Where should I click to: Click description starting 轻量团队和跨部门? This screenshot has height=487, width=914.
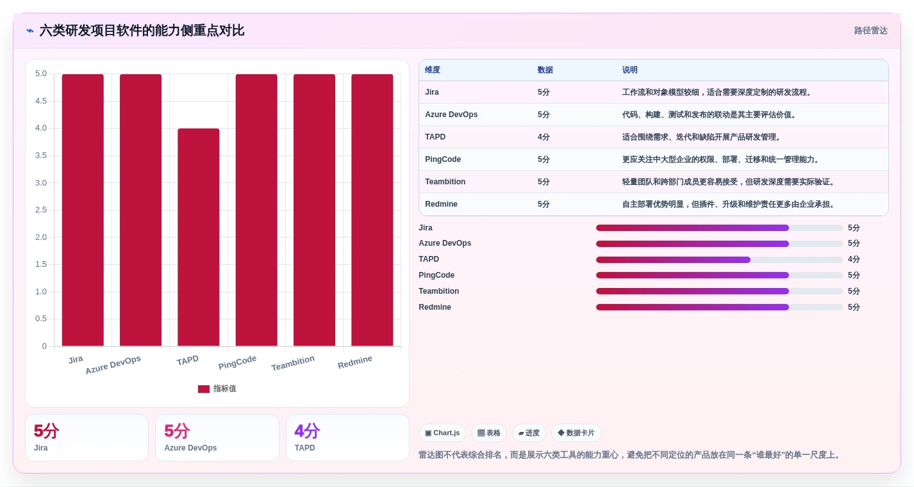[x=729, y=182]
